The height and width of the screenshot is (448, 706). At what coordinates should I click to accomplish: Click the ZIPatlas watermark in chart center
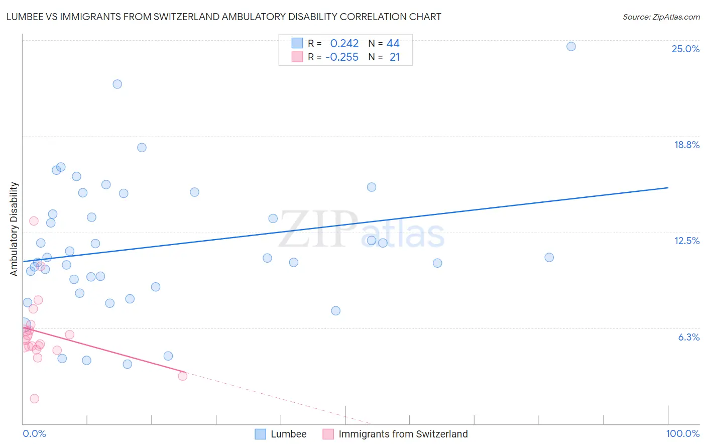click(362, 231)
